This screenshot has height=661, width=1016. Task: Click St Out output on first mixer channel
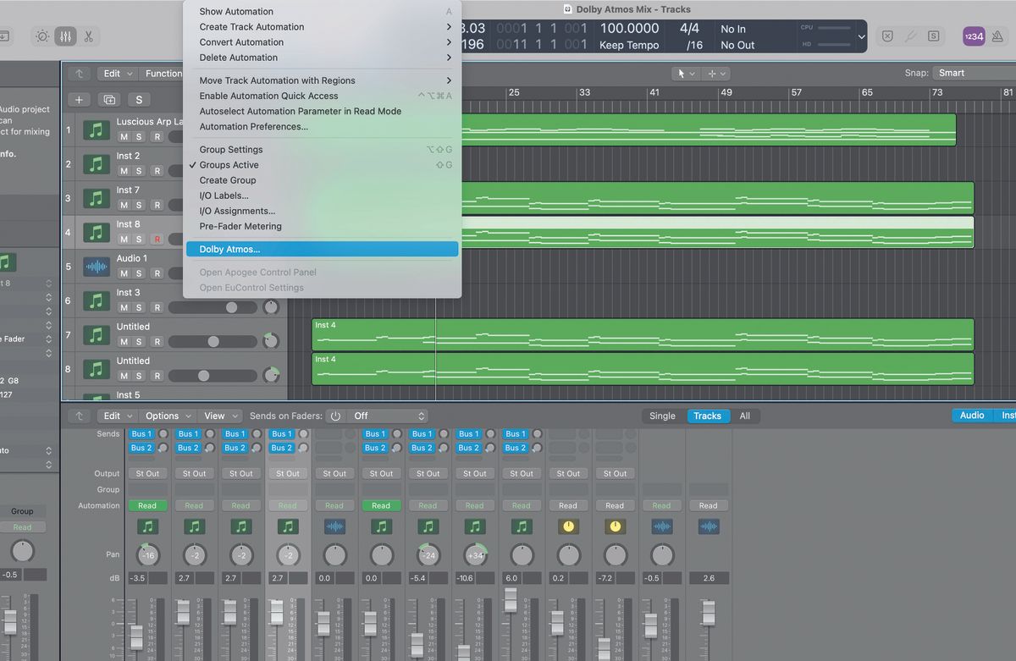point(147,473)
